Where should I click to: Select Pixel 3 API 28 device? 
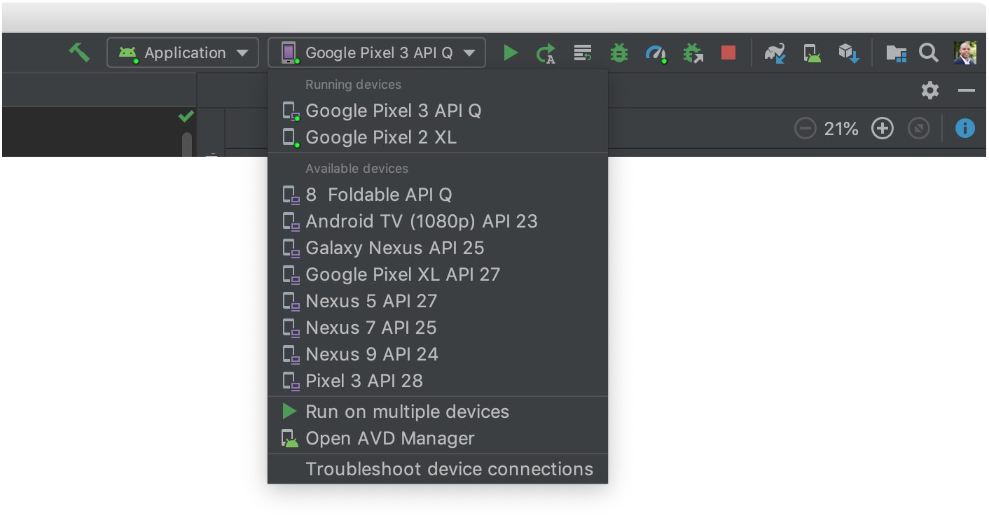(438, 381)
